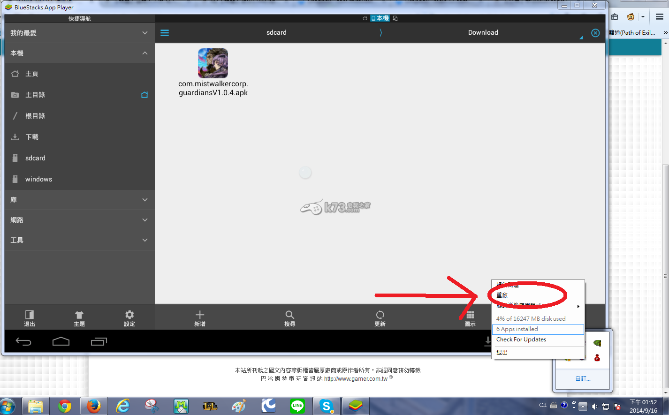
Task: Select 主目錄 in the sidebar
Action: coord(80,95)
